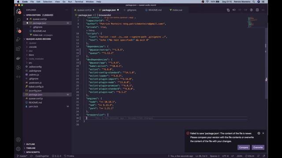Image resolution: width=282 pixels, height=158 pixels.
Task: Click the JSON language mode in status bar
Action: click(239, 156)
